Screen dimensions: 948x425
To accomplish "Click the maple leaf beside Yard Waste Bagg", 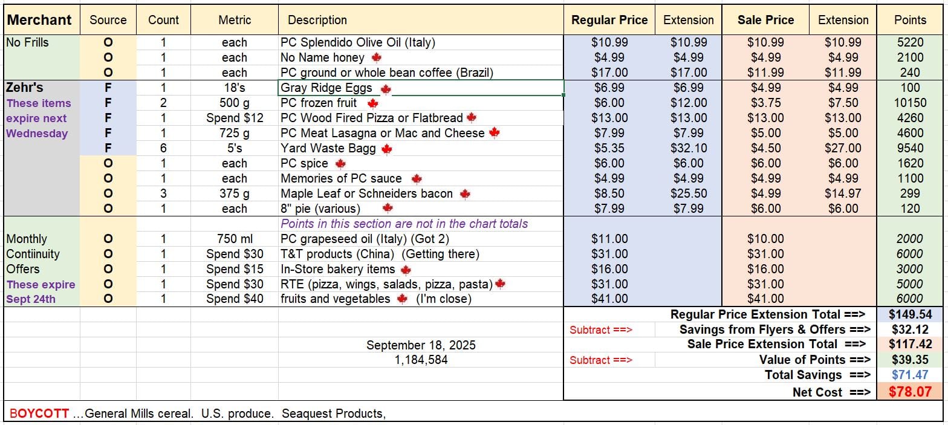I will tap(387, 149).
